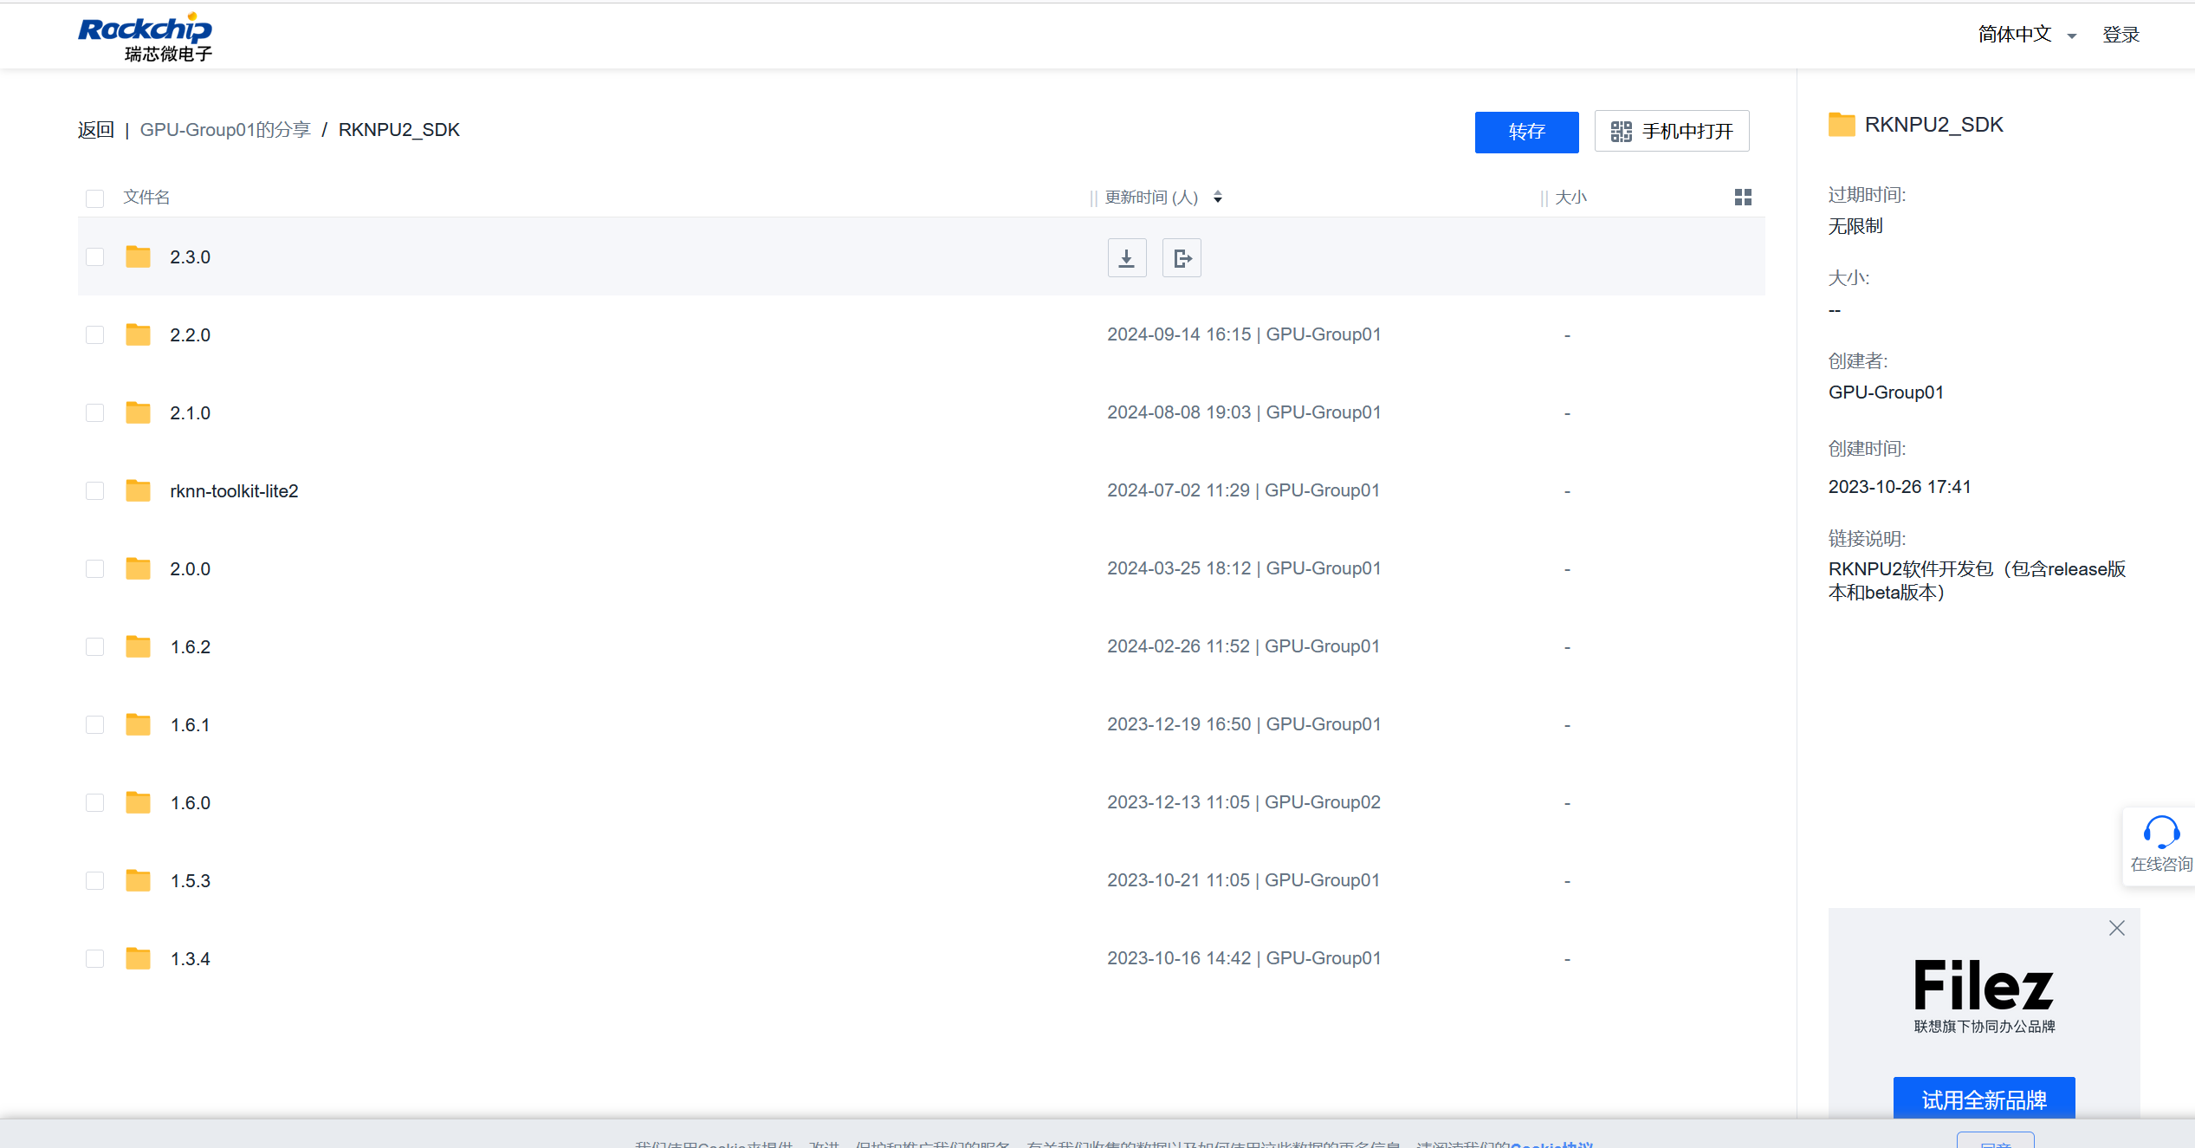Viewport: 2195px width, 1148px height.
Task: Click the 大小 column header
Action: tap(1570, 198)
